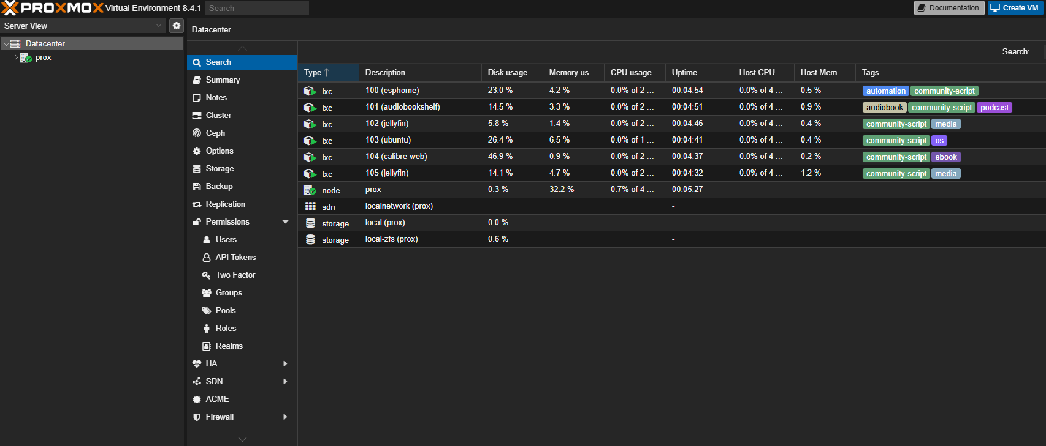Click the Cluster icon in sidebar

[197, 115]
